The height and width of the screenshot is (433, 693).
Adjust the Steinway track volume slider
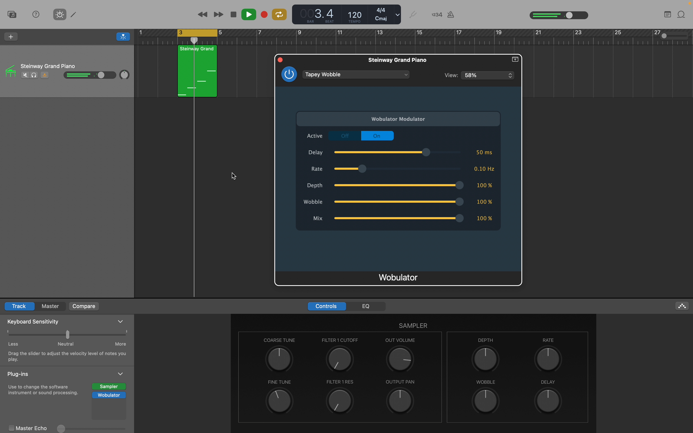[x=90, y=75]
